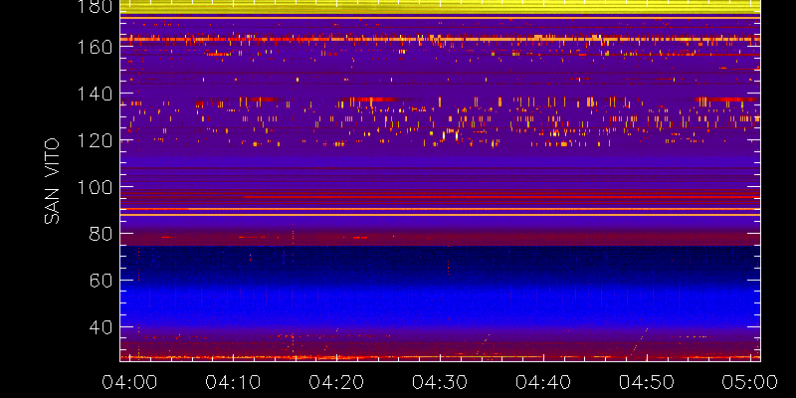This screenshot has width=796, height=398.
Task: Select the 04:50 time axis label
Action: (647, 382)
